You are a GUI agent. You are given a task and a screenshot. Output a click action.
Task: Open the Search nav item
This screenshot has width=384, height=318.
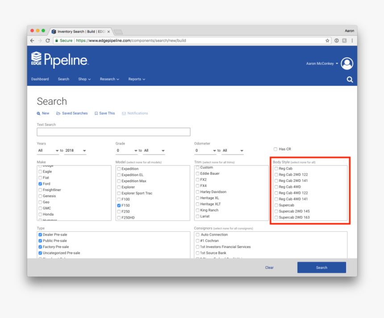[63, 79]
